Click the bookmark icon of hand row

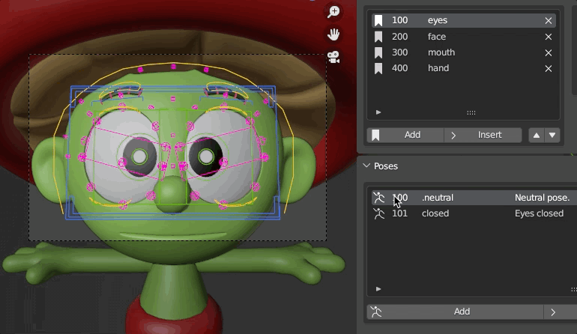(378, 68)
